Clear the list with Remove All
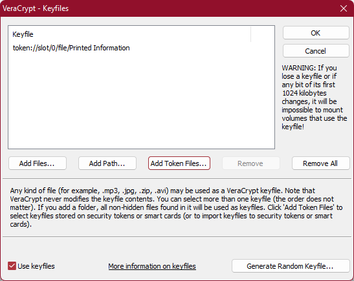Screen dimensions: 354x281 point(320,163)
